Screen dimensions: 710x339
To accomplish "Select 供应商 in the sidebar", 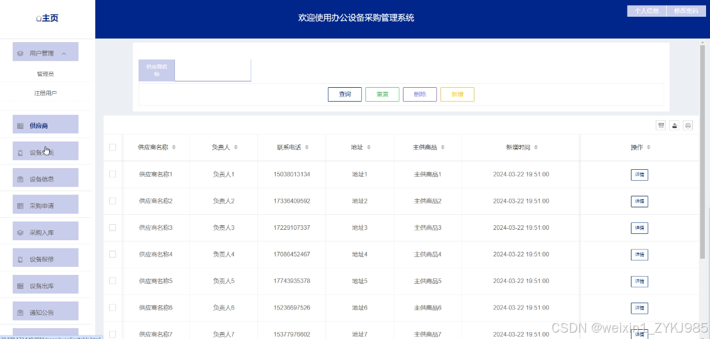I will 46,125.
